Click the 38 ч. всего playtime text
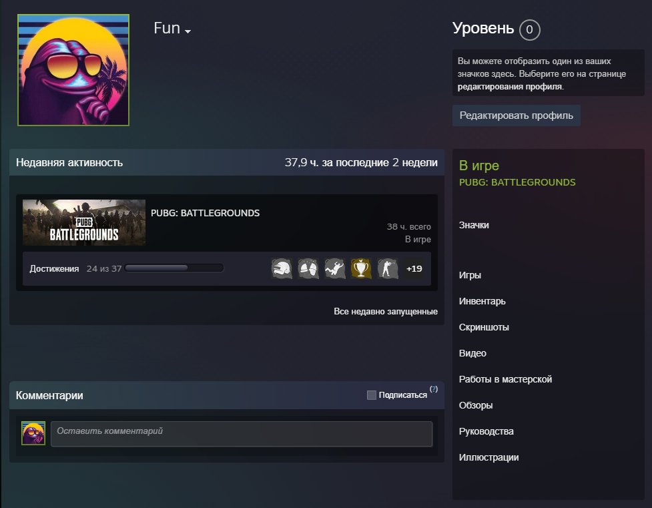 [408, 227]
